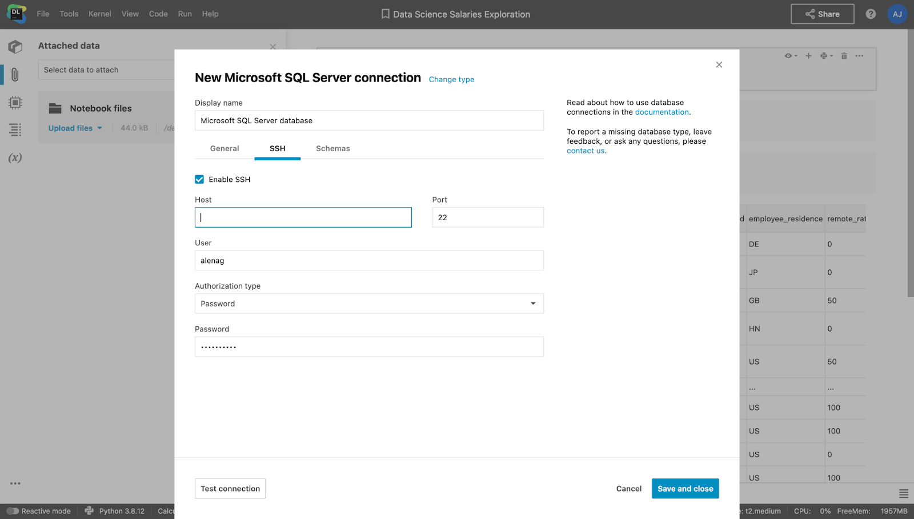Open the Help menu
Viewport: 914px width, 519px height.
click(210, 14)
